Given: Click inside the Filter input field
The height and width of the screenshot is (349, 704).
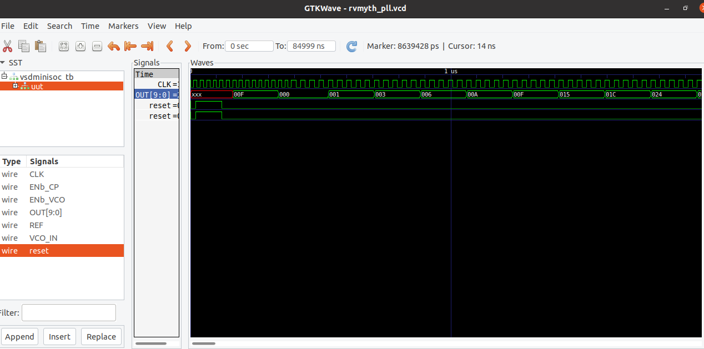Looking at the screenshot, I should coord(68,312).
